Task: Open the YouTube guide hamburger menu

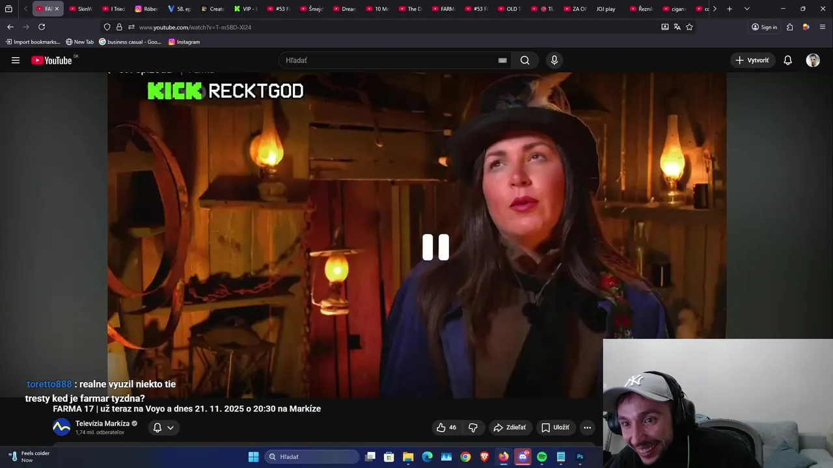Action: [x=16, y=60]
